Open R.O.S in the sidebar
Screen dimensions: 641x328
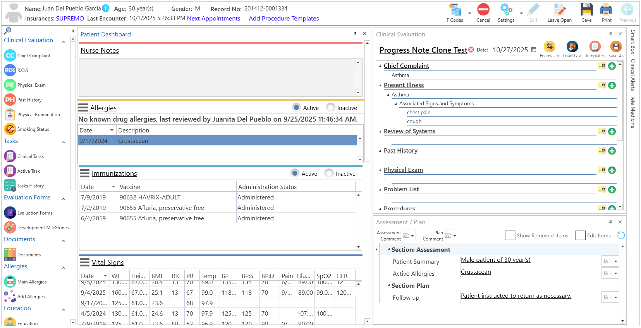tap(10, 70)
